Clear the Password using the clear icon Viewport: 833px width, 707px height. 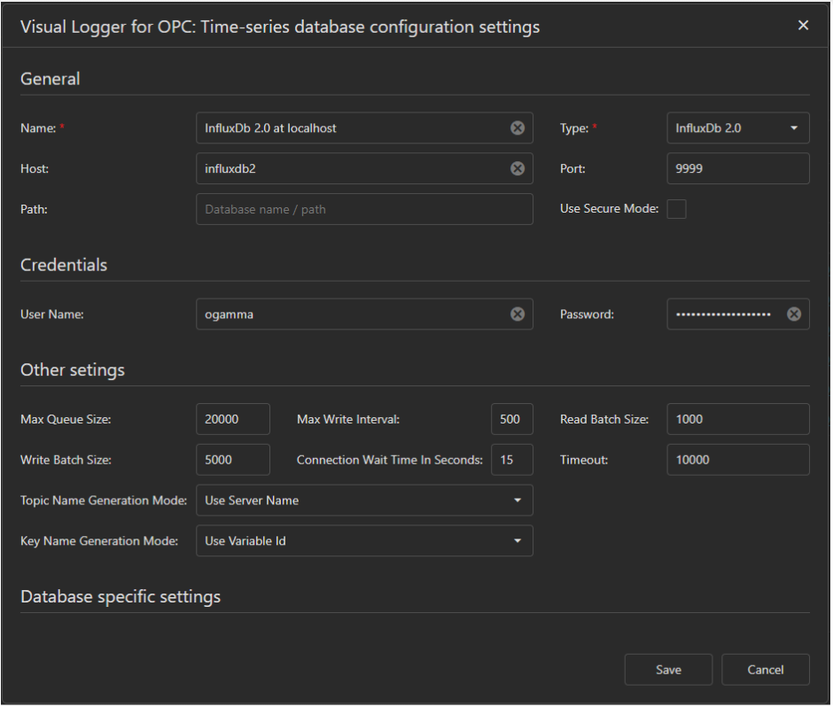(793, 314)
